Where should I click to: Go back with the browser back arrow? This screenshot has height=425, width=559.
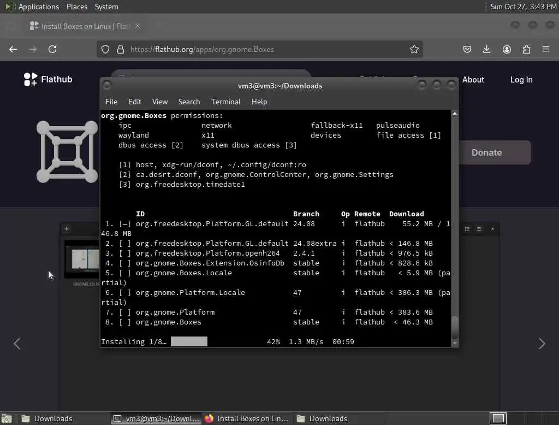(x=13, y=49)
